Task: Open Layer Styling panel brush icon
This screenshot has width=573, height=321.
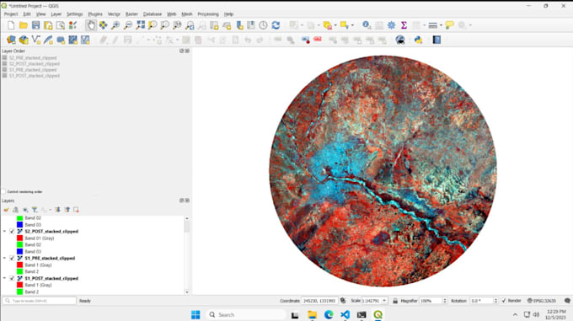Action: (7, 210)
